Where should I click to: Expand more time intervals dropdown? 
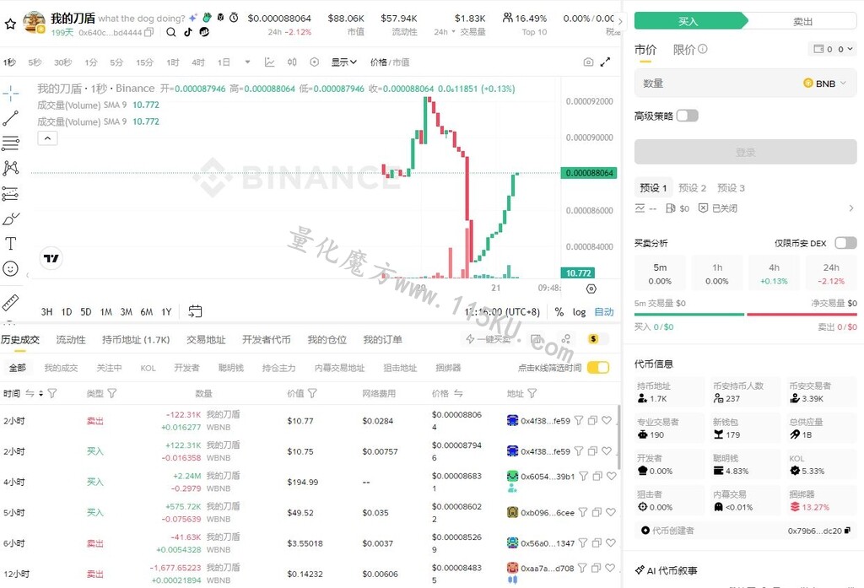[247, 62]
